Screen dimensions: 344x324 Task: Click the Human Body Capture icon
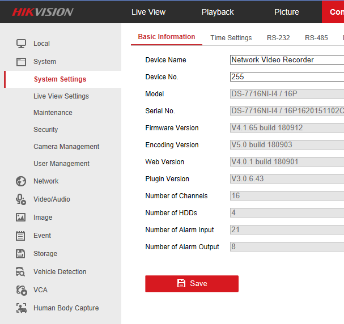[x=21, y=308]
